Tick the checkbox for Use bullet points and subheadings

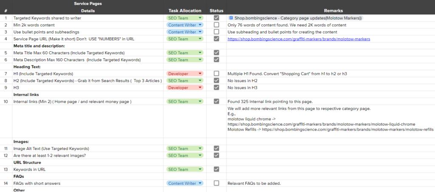click(216, 31)
